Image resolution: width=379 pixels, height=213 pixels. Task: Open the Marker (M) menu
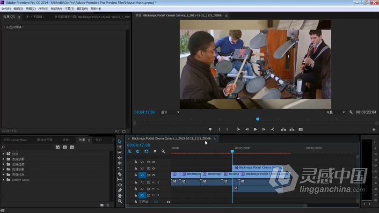56,9
